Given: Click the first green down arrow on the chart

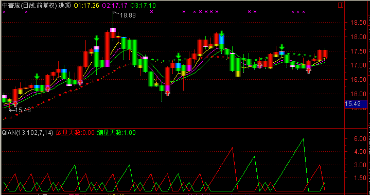Looking at the screenshot, I should coord(37,76).
